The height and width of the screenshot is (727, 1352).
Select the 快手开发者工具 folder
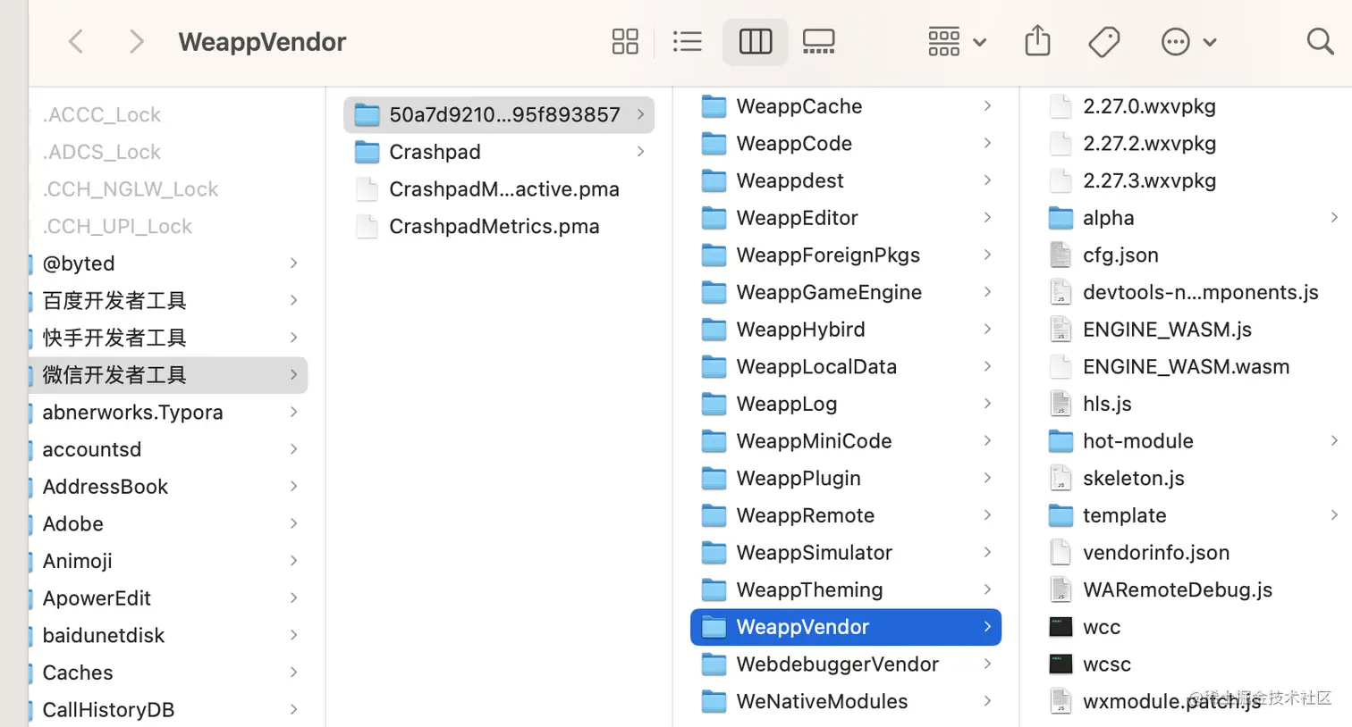click(168, 338)
